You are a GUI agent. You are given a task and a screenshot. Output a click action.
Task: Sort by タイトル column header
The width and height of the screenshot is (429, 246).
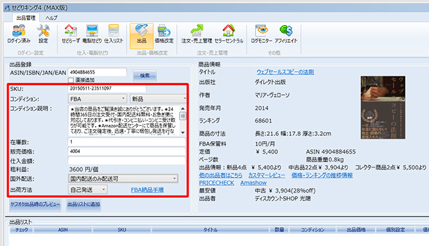[211, 230]
